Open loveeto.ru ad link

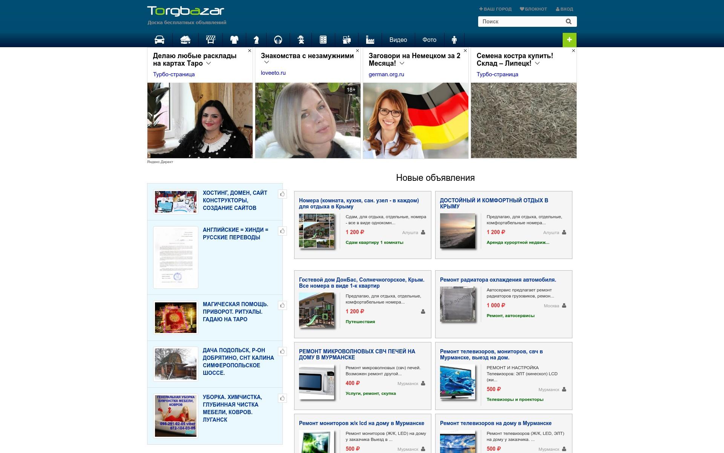click(273, 73)
